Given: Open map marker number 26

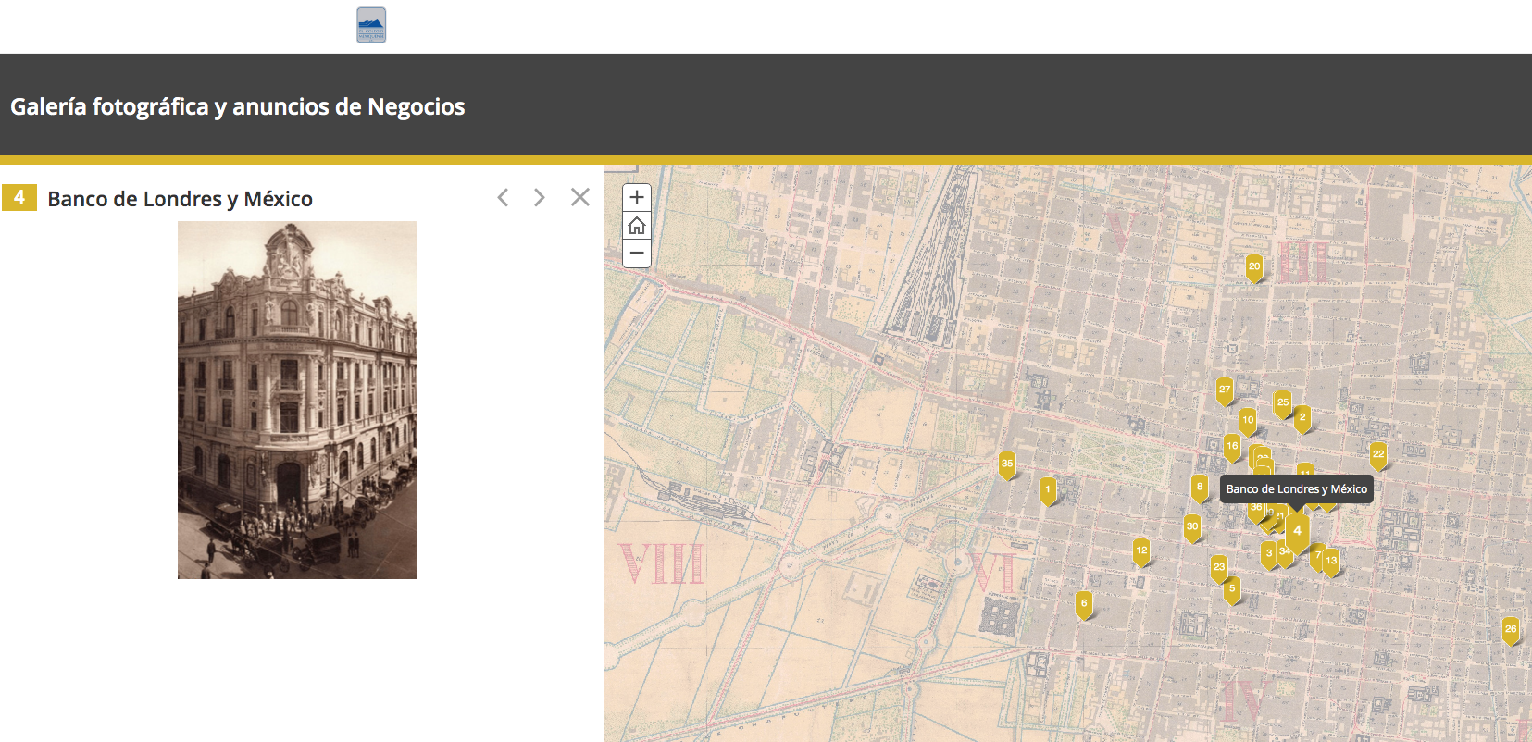Looking at the screenshot, I should pos(1511,630).
